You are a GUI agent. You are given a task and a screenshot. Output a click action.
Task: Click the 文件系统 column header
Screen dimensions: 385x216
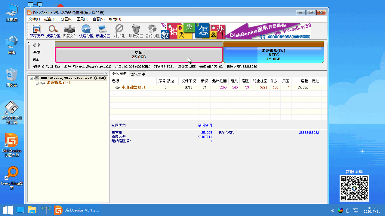[189, 81]
